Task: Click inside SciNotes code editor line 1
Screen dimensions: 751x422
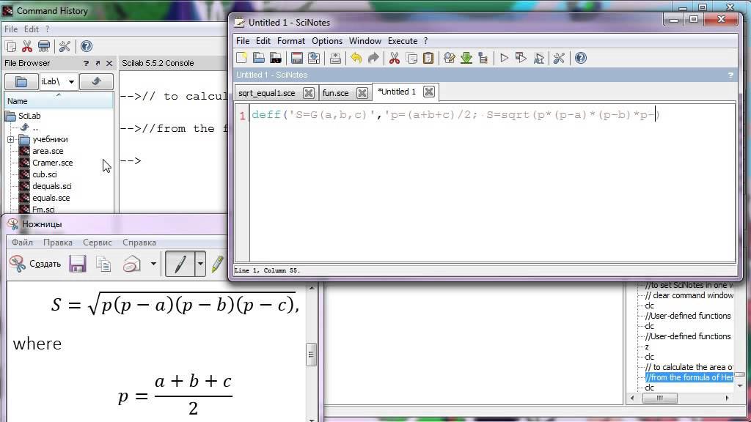Action: (x=492, y=115)
